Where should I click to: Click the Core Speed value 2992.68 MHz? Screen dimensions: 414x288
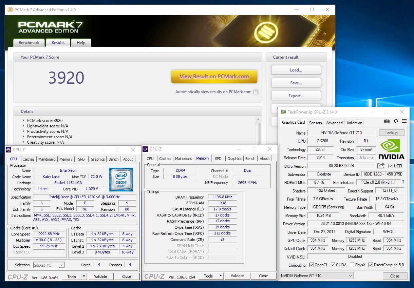[x=49, y=234]
